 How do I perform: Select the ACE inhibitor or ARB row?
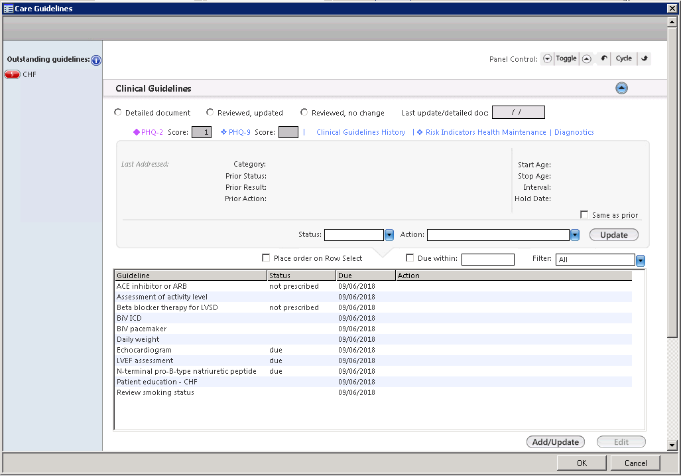click(373, 286)
